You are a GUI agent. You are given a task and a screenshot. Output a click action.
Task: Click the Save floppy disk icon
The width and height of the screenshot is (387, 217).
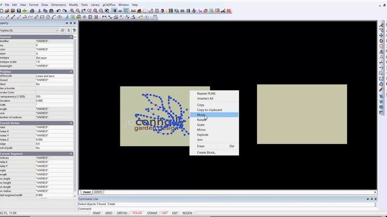19,11
